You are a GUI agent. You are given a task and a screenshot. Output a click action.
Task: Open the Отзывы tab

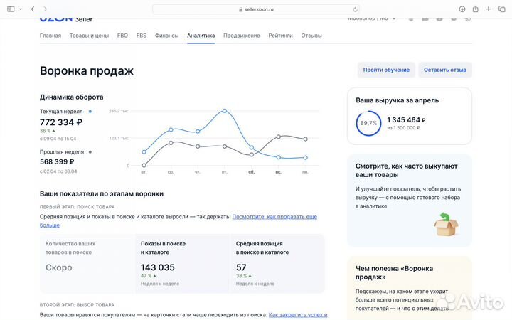click(x=311, y=36)
